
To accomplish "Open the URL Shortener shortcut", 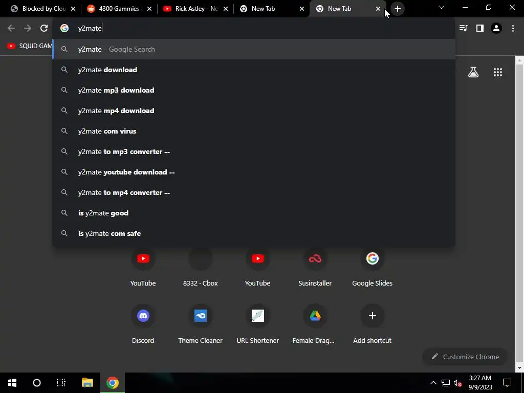I will coord(258,325).
